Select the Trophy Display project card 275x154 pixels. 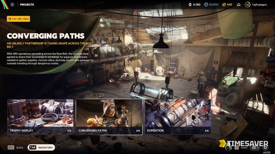click(40, 117)
